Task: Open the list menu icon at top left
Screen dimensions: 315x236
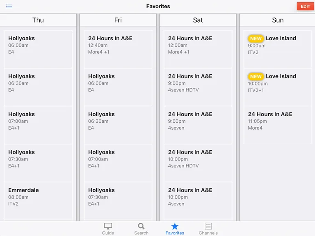Action: (9, 6)
